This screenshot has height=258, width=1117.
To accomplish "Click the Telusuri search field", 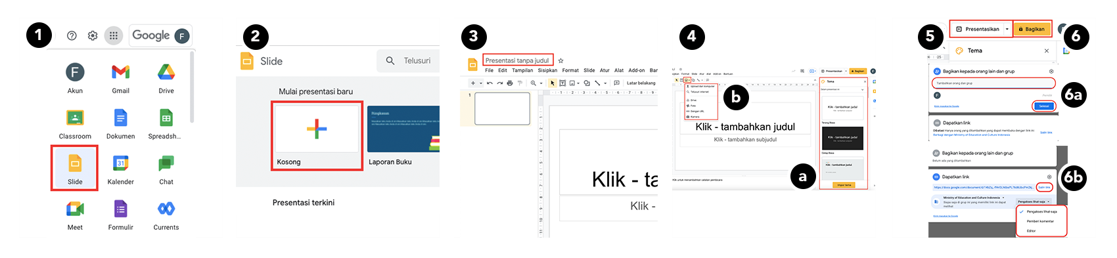I will click(x=409, y=60).
